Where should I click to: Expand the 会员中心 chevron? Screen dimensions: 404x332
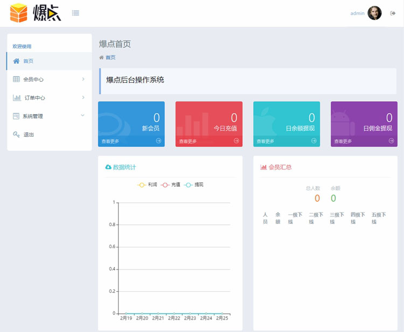pyautogui.click(x=83, y=79)
